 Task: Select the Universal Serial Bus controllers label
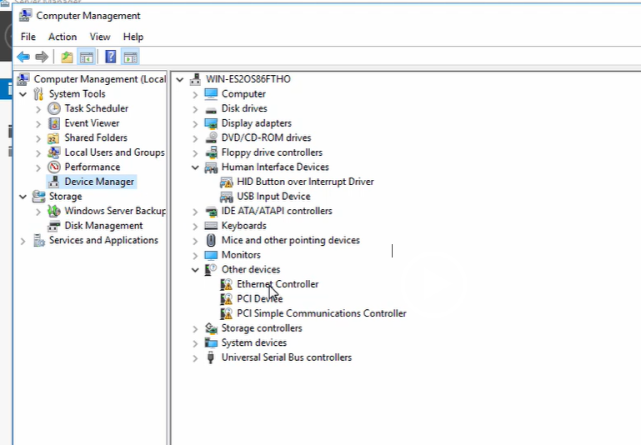click(287, 357)
